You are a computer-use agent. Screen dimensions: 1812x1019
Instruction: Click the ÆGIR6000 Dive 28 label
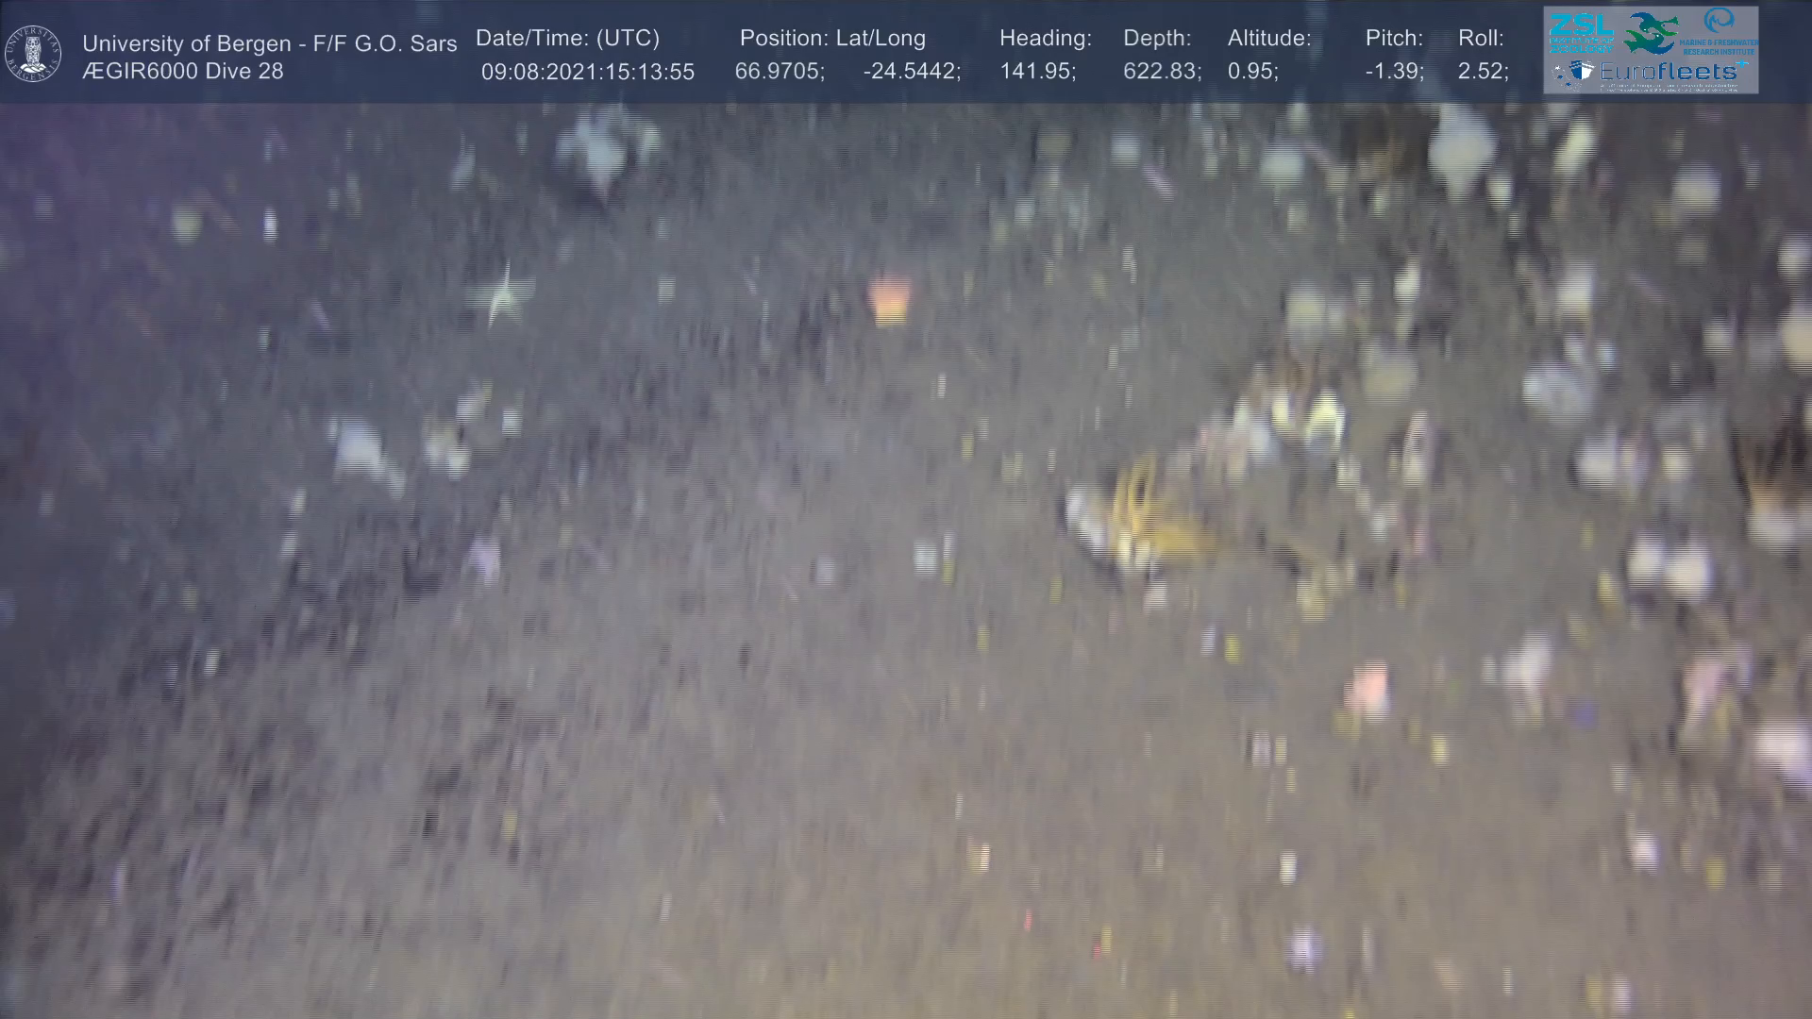point(182,72)
